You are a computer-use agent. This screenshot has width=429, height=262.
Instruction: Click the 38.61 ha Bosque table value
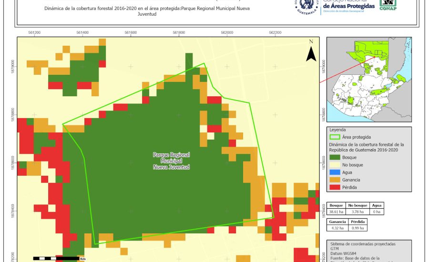point(337,212)
